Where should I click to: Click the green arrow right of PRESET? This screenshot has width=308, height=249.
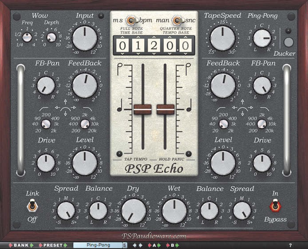click(65, 245)
